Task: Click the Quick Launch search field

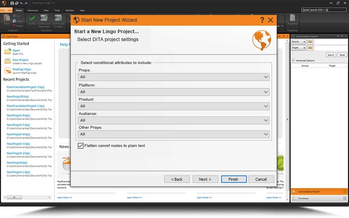Action: point(324,10)
